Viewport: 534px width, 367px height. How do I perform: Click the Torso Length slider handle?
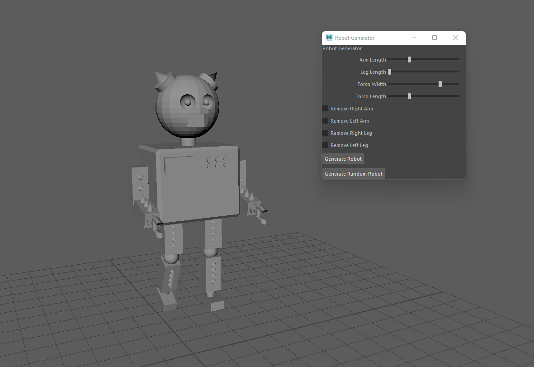[409, 96]
